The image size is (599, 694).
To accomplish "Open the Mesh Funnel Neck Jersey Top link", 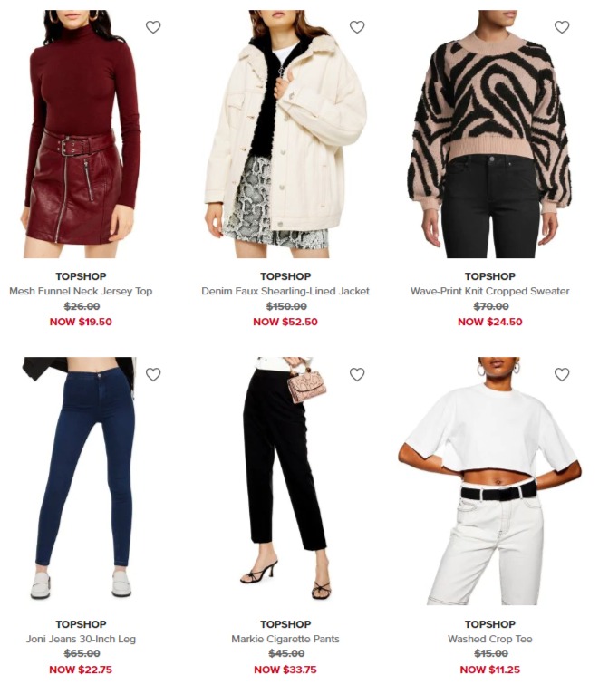I will coord(81,291).
